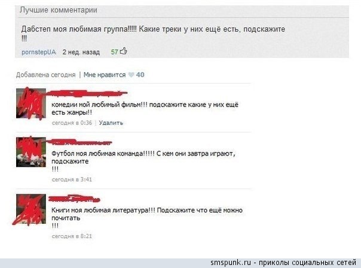Click the Мне нравится like link
Screen dimensions: 361x268
pos(105,75)
